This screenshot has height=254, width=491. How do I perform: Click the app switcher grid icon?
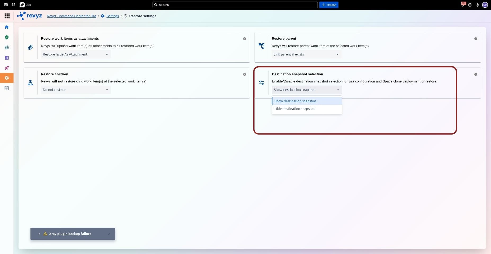click(7, 16)
